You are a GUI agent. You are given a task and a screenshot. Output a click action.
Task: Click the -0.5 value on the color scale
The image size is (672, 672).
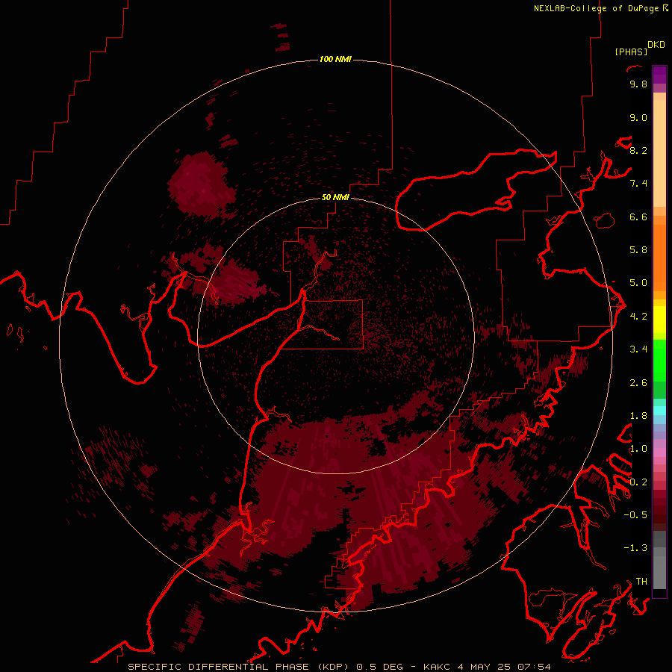[x=635, y=515]
